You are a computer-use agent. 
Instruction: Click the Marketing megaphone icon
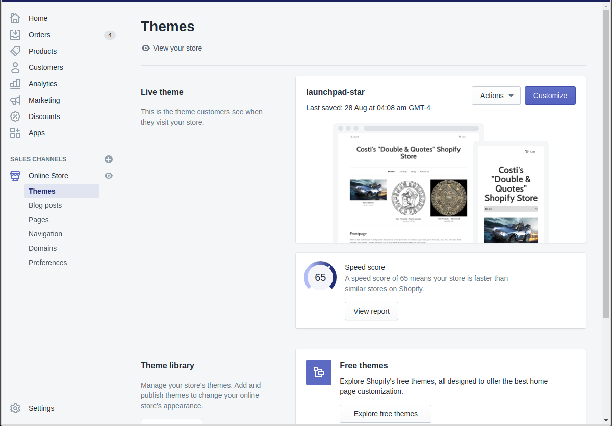click(15, 100)
